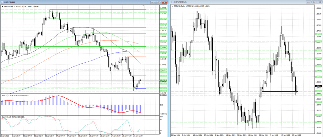Select the topmost orange line on H4 chart

(x=95, y=9)
